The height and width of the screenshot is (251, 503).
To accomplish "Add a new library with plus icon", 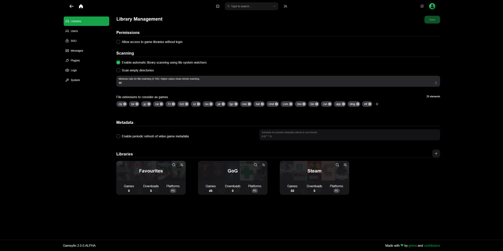I will click(436, 154).
